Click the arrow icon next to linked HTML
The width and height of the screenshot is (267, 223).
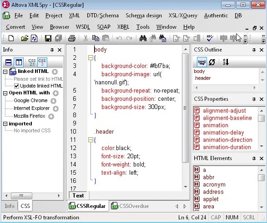tap(55, 72)
